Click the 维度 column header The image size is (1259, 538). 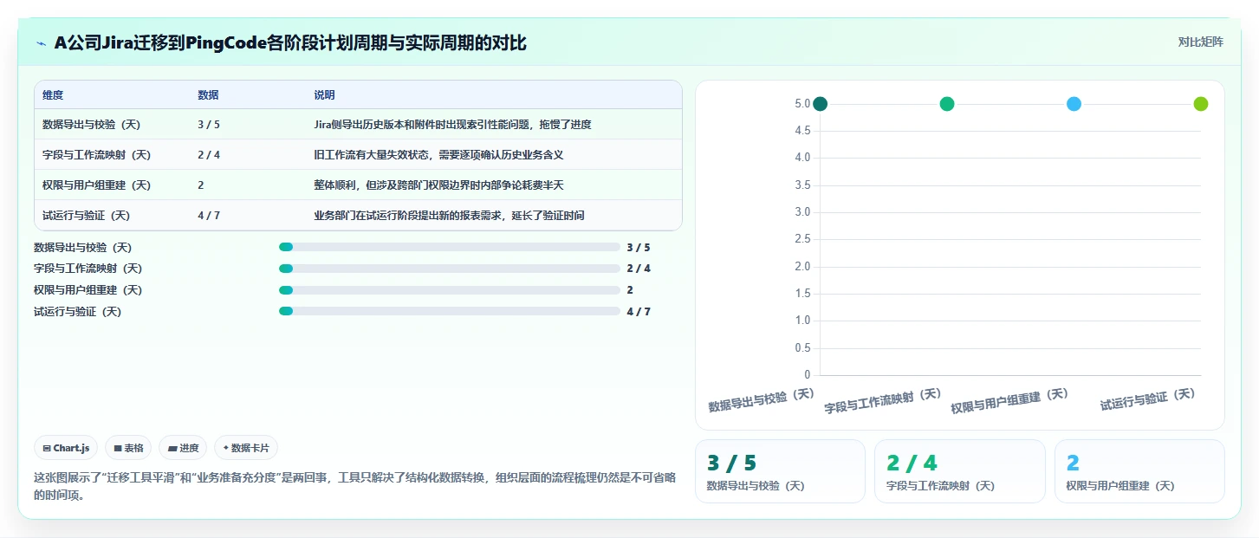tap(53, 95)
